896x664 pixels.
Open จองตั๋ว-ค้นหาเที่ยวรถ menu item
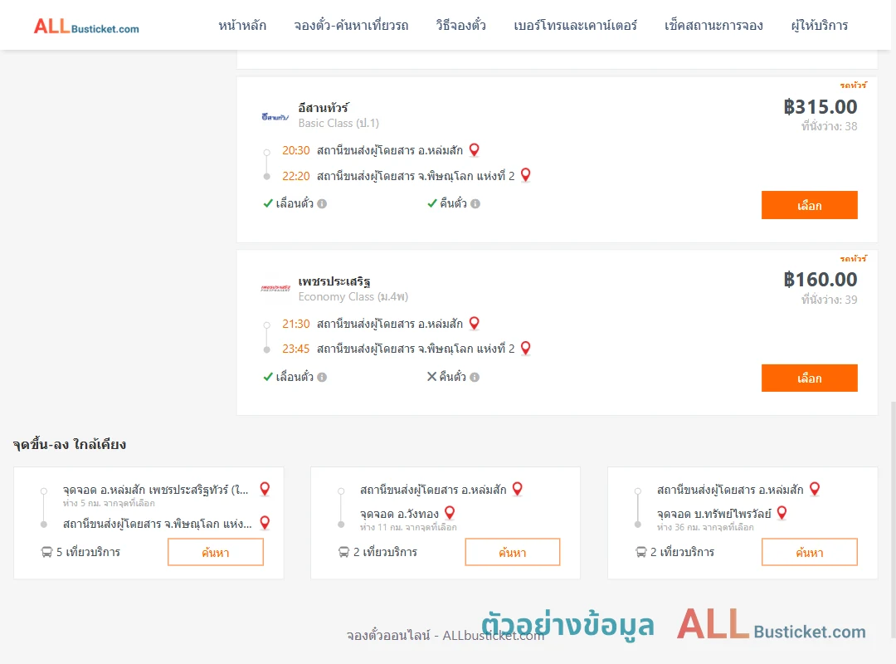351,26
